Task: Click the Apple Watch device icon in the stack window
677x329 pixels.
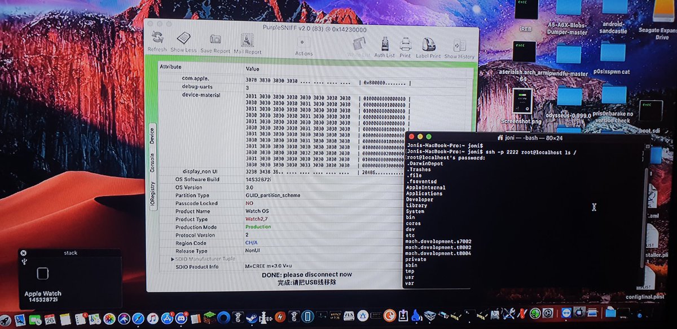Action: coord(42,274)
